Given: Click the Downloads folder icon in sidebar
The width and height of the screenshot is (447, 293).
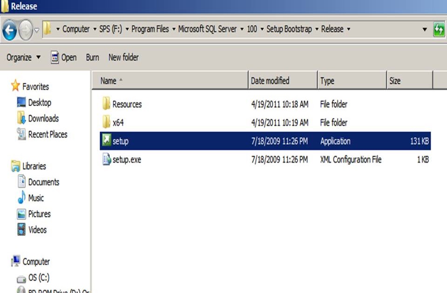Looking at the screenshot, I should pos(21,118).
